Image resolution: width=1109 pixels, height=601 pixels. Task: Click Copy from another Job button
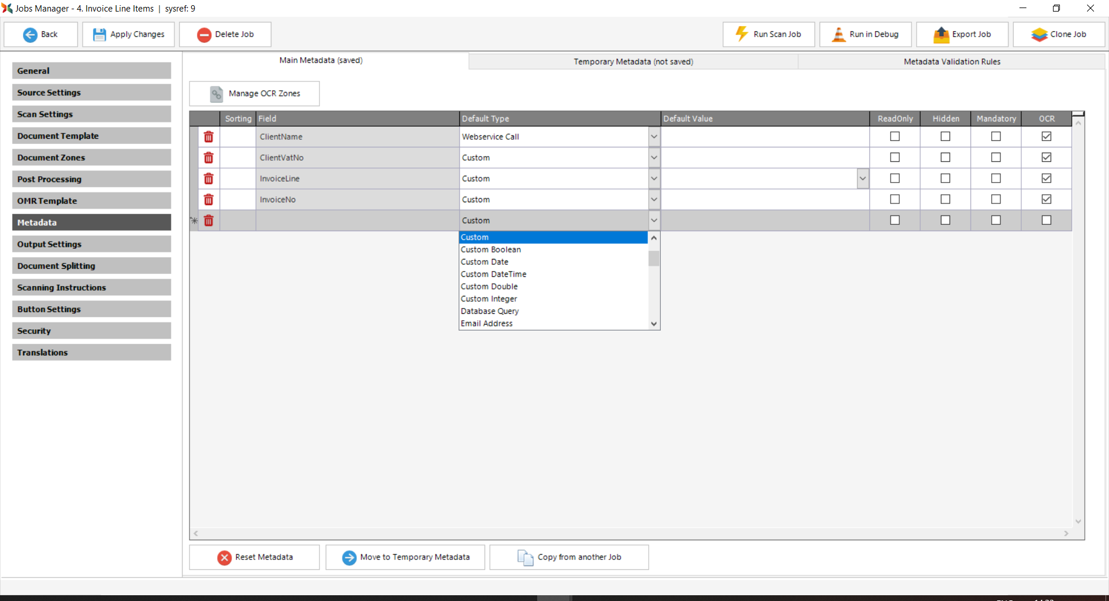(569, 557)
